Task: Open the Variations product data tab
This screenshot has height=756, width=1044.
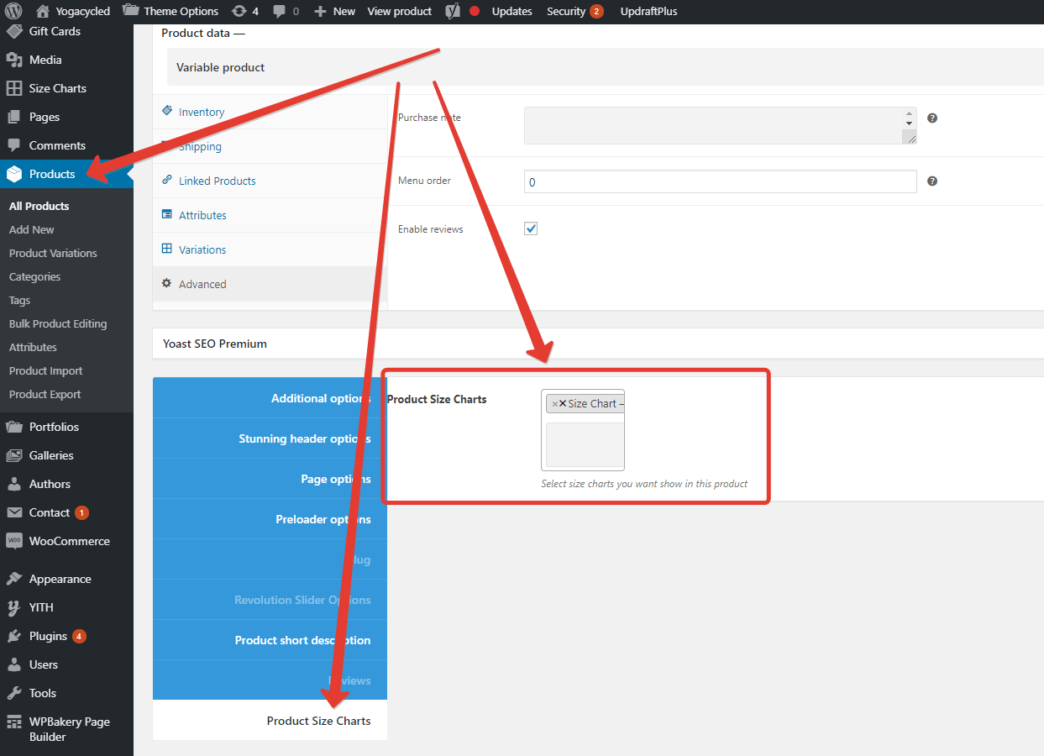Action: click(202, 250)
